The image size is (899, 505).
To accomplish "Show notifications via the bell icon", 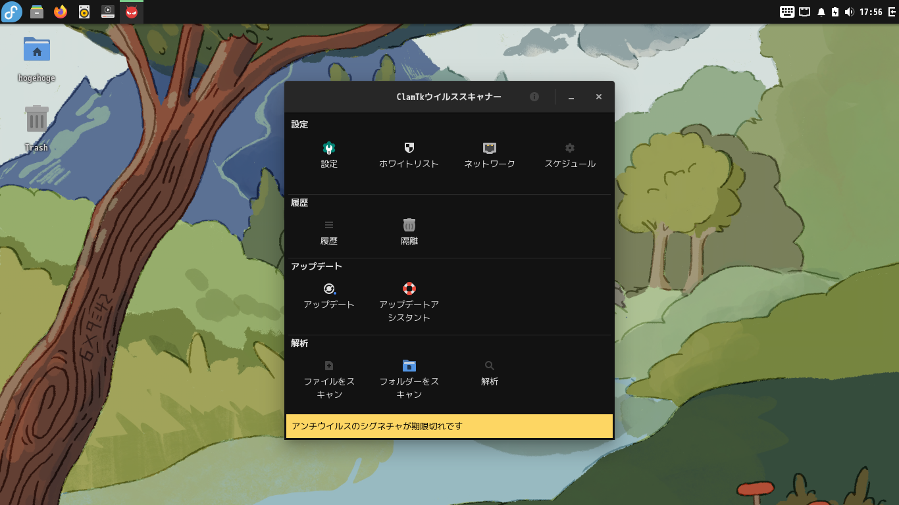I will click(821, 12).
